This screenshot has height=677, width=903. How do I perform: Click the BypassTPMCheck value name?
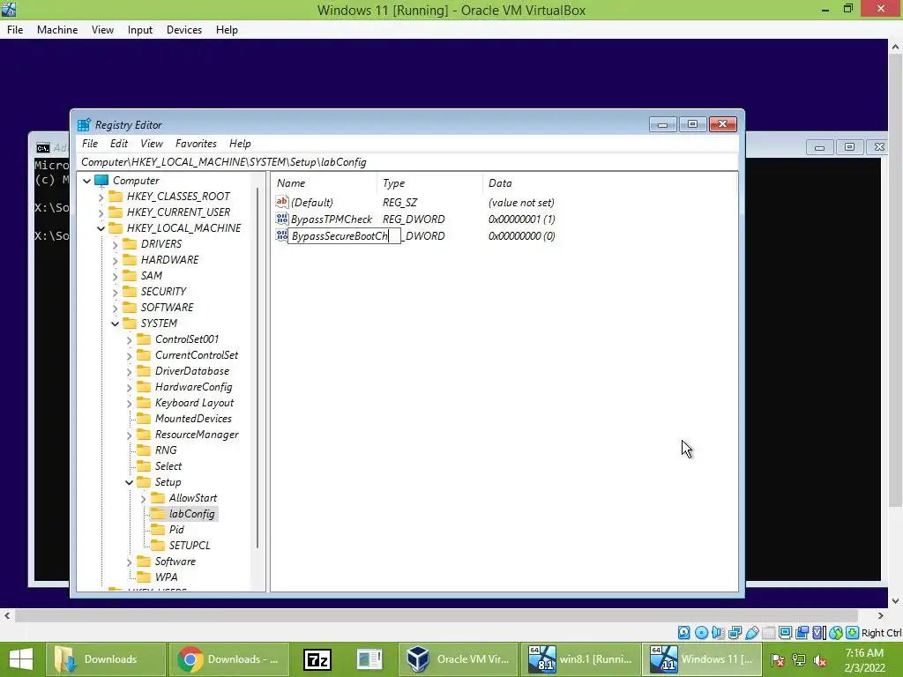click(332, 219)
